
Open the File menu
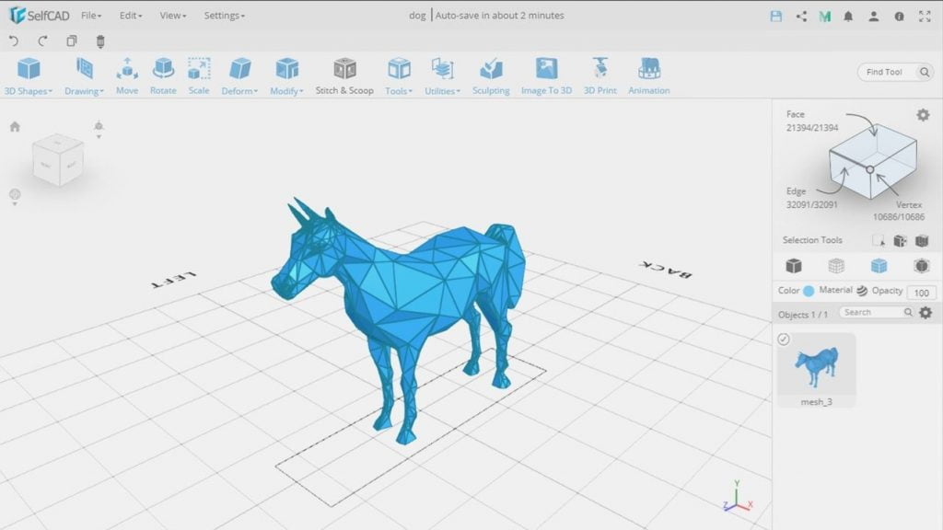point(91,16)
